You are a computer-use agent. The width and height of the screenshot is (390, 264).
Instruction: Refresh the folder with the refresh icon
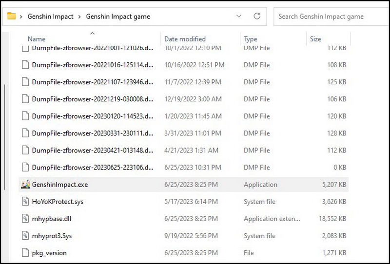coord(257,16)
